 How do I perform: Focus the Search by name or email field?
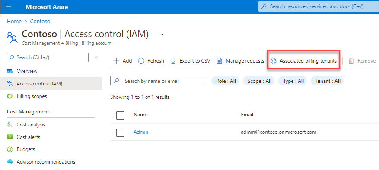[x=159, y=81]
